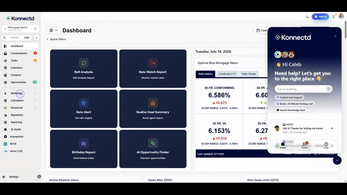Screen dimensions: 347x195
Task: Open the Mortgage Demo account switcher
Action: pyautogui.click(x=20, y=29)
